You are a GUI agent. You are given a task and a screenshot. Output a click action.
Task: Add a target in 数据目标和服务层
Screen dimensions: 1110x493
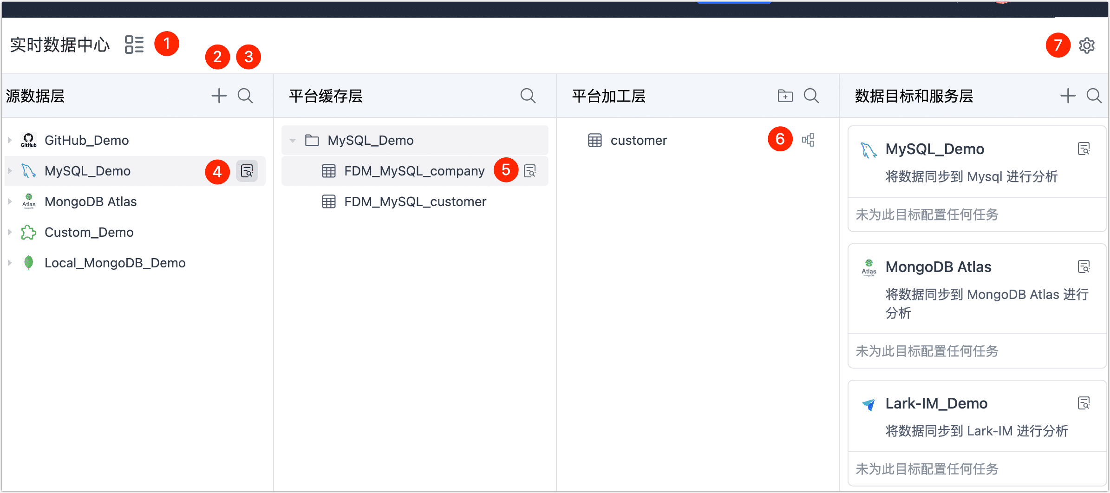(x=1068, y=96)
